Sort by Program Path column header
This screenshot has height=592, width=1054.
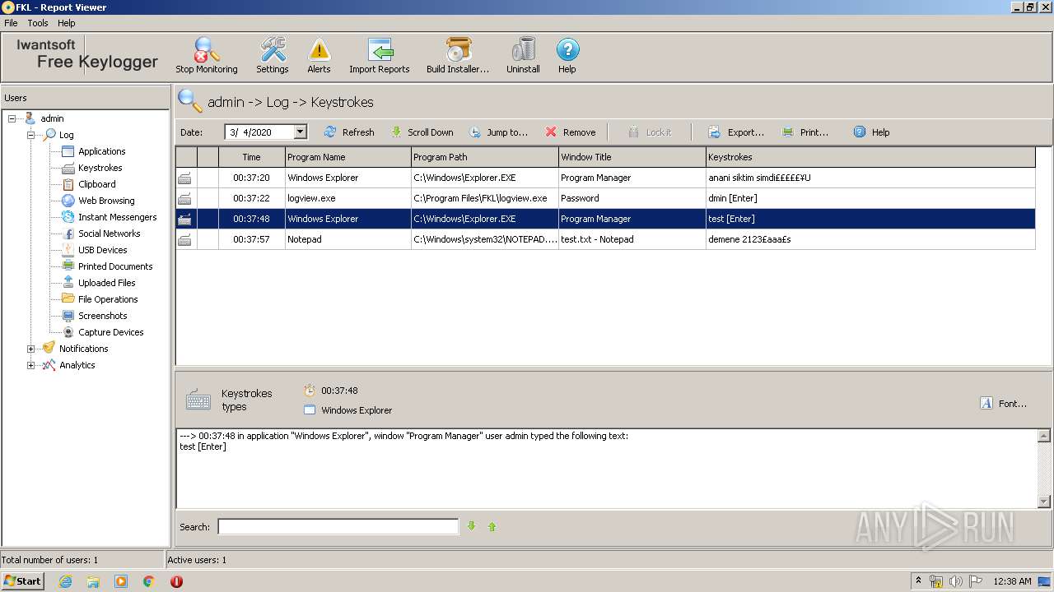pos(484,157)
